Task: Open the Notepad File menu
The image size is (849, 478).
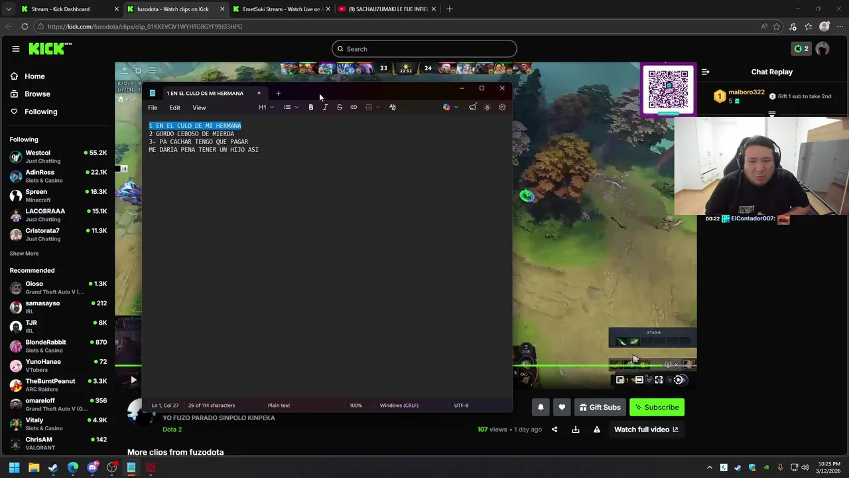Action: [x=153, y=108]
